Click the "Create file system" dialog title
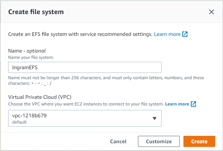The width and height of the screenshot is (223, 151). [36, 12]
